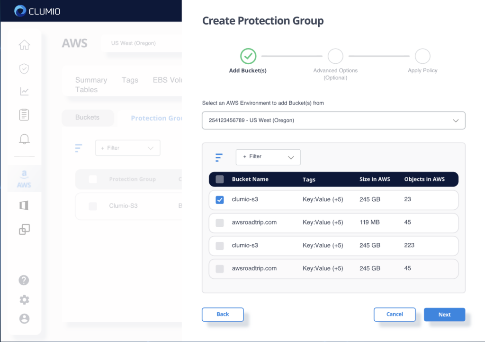Click the background Protection Group column header
This screenshot has height=342, width=485.
click(133, 179)
